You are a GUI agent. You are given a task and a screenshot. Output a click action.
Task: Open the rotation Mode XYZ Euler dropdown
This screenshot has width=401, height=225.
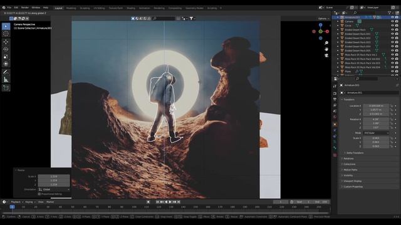point(376,133)
